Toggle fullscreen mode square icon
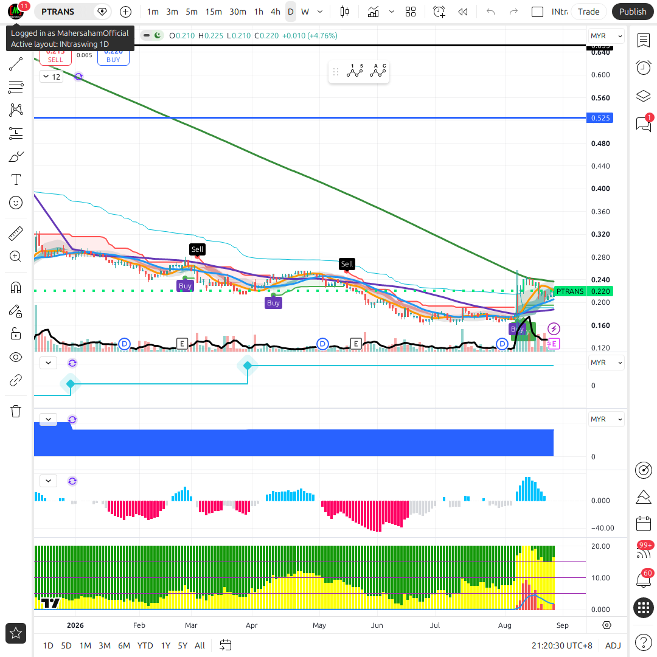This screenshot has height=657, width=657. click(x=537, y=12)
